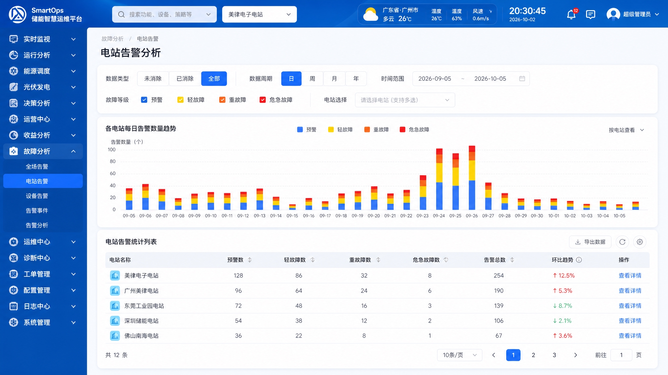The height and width of the screenshot is (375, 668).
Task: Click the 诊断中心 sidebar icon
Action: (13, 258)
